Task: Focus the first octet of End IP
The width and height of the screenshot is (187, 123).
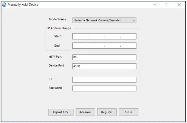Action: click(80, 46)
